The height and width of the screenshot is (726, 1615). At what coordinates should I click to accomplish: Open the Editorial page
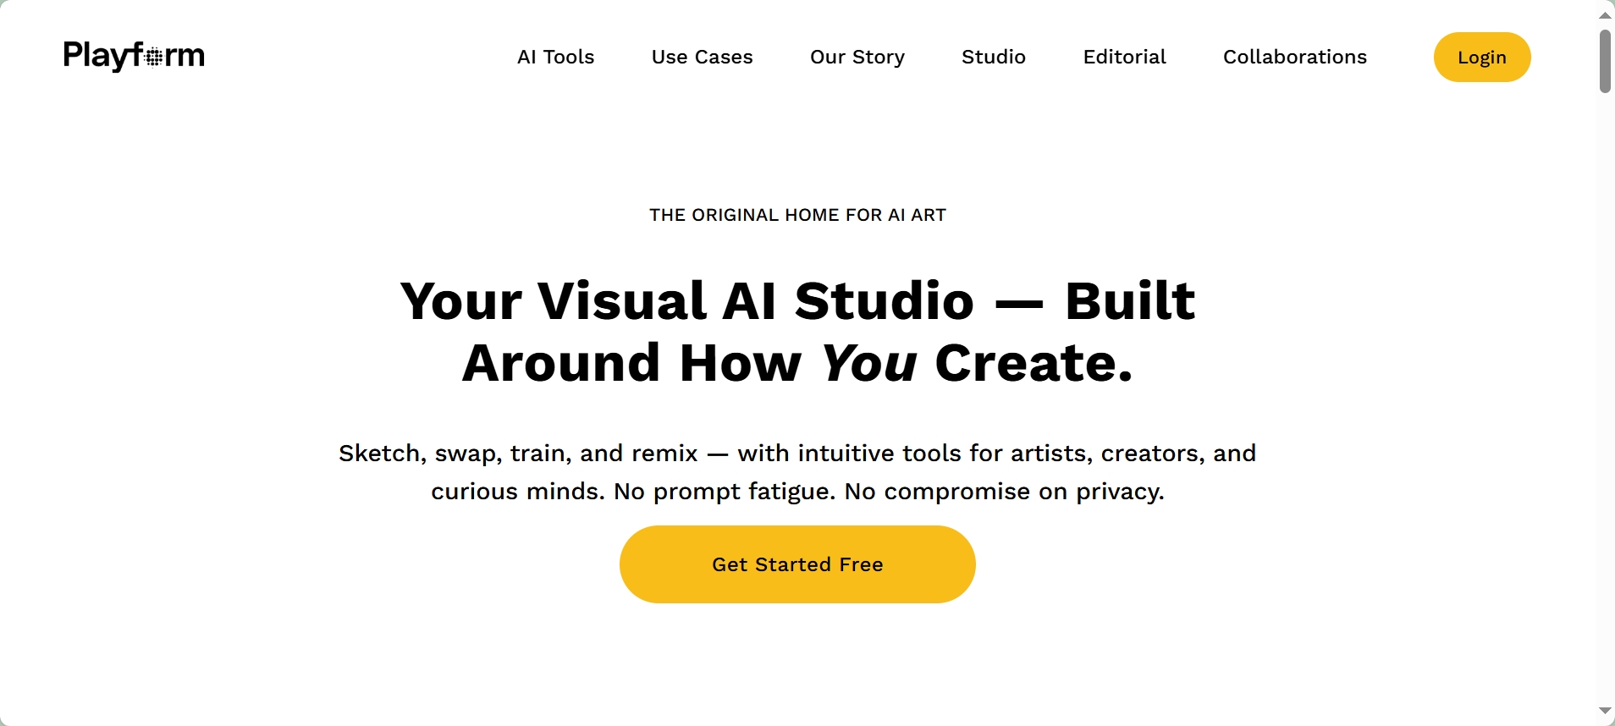(1124, 57)
